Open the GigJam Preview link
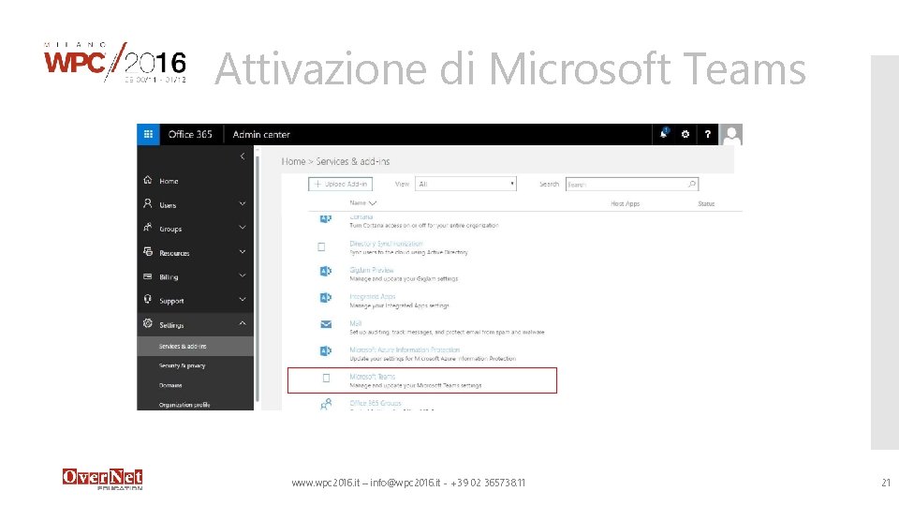 click(372, 270)
